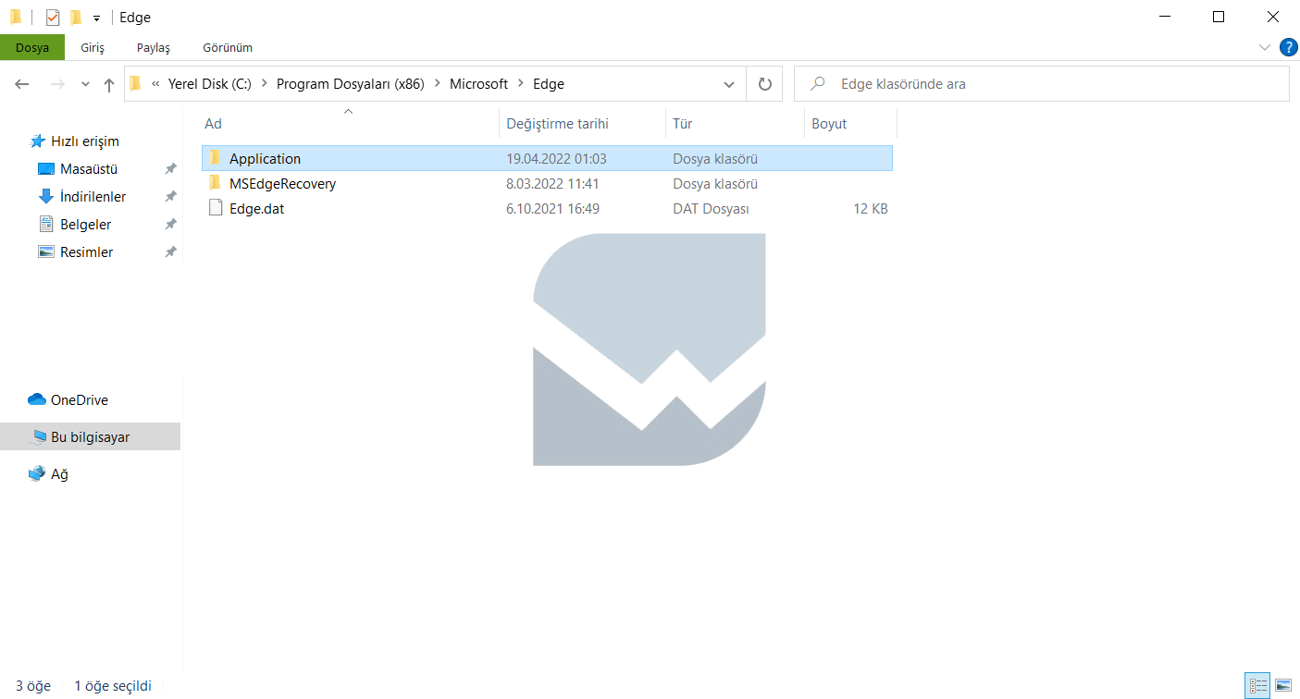Click the Back navigation arrow
The height and width of the screenshot is (699, 1300).
[22, 84]
